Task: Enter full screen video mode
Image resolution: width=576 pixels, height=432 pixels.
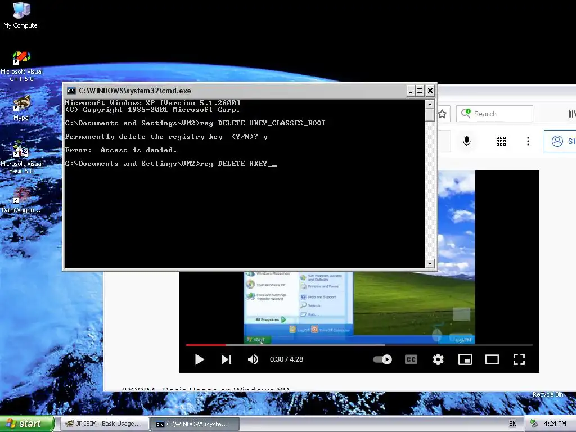Action: [x=519, y=359]
